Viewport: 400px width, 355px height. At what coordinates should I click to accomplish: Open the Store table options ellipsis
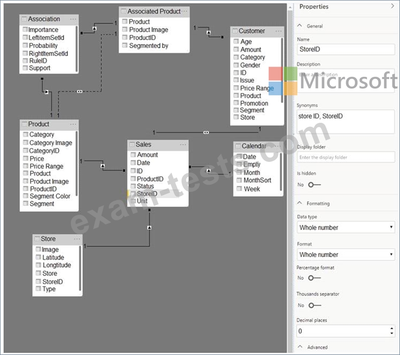(x=76, y=239)
